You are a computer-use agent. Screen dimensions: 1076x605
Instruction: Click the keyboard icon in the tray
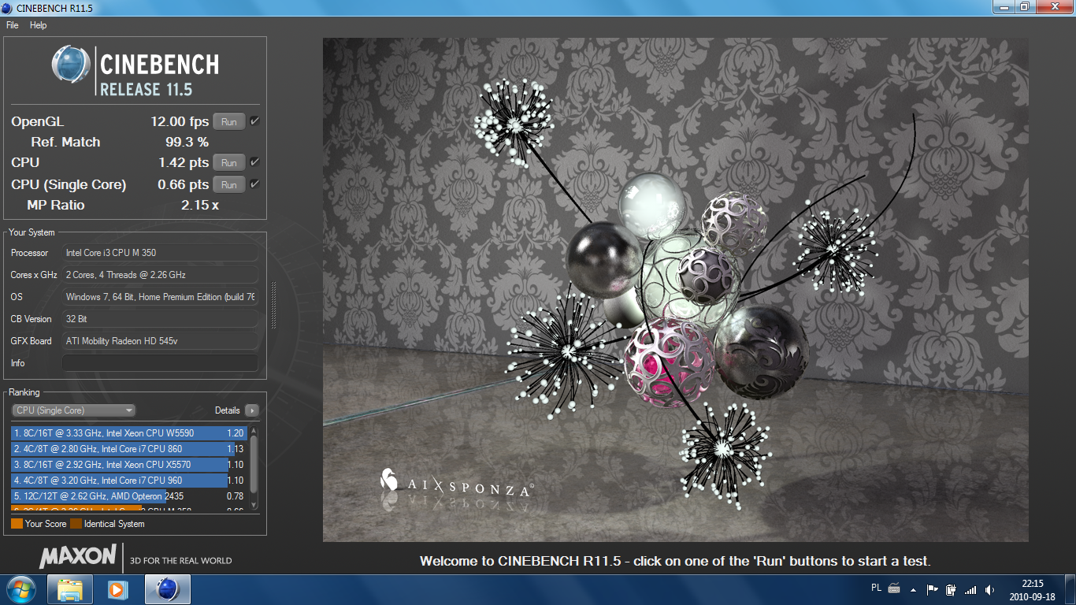[894, 588]
